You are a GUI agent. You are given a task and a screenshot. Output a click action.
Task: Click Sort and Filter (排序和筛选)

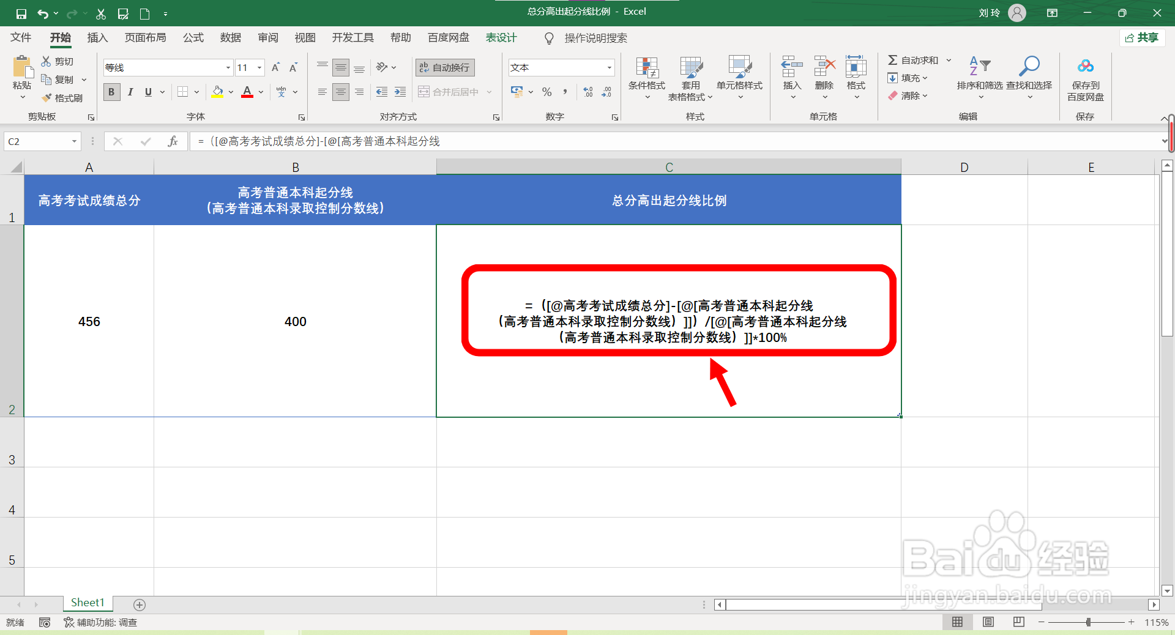pyautogui.click(x=980, y=78)
